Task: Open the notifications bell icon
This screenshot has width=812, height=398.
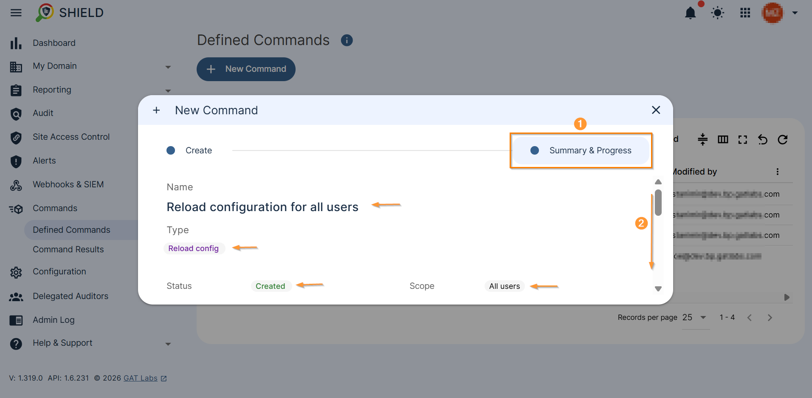Action: click(690, 13)
